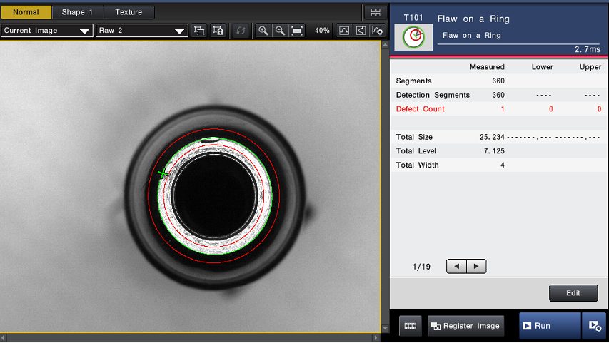Click the Flaw on a Ring tool thumbnail
Screen dimensions: 609x343
pos(413,37)
